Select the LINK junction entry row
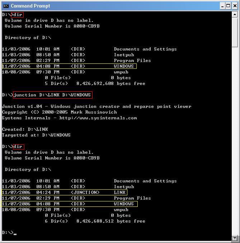This screenshot has height=243, width=240. 64,192
